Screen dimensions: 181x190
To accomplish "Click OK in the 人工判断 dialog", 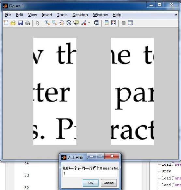I will tap(91, 183).
